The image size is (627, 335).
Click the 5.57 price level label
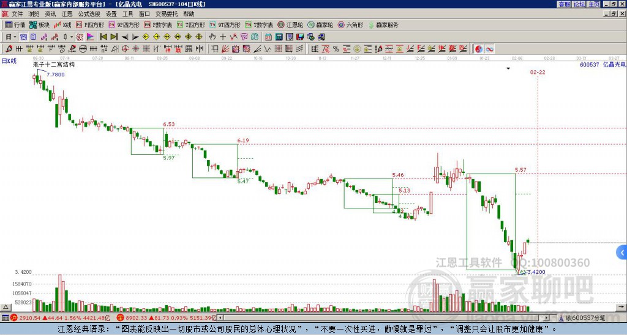520,170
